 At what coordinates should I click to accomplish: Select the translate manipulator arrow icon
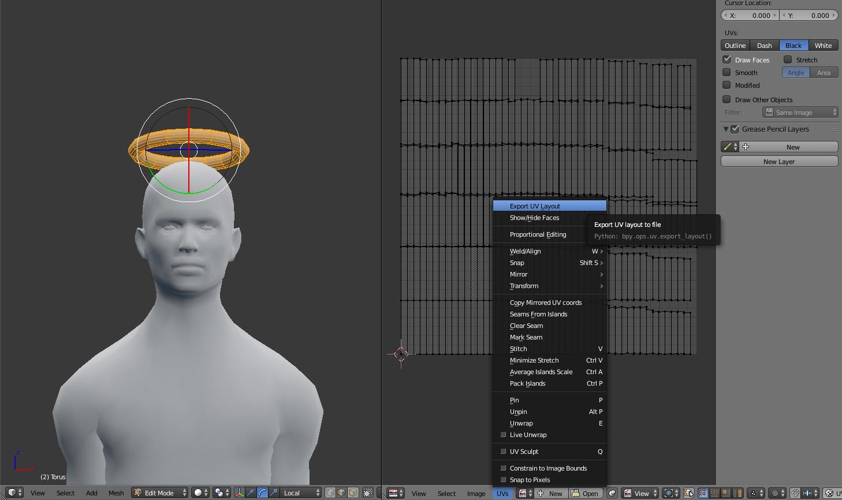pos(251,493)
